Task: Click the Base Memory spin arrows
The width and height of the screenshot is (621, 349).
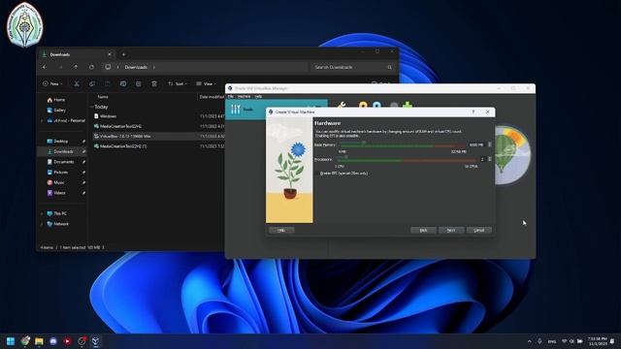Action: click(x=490, y=144)
